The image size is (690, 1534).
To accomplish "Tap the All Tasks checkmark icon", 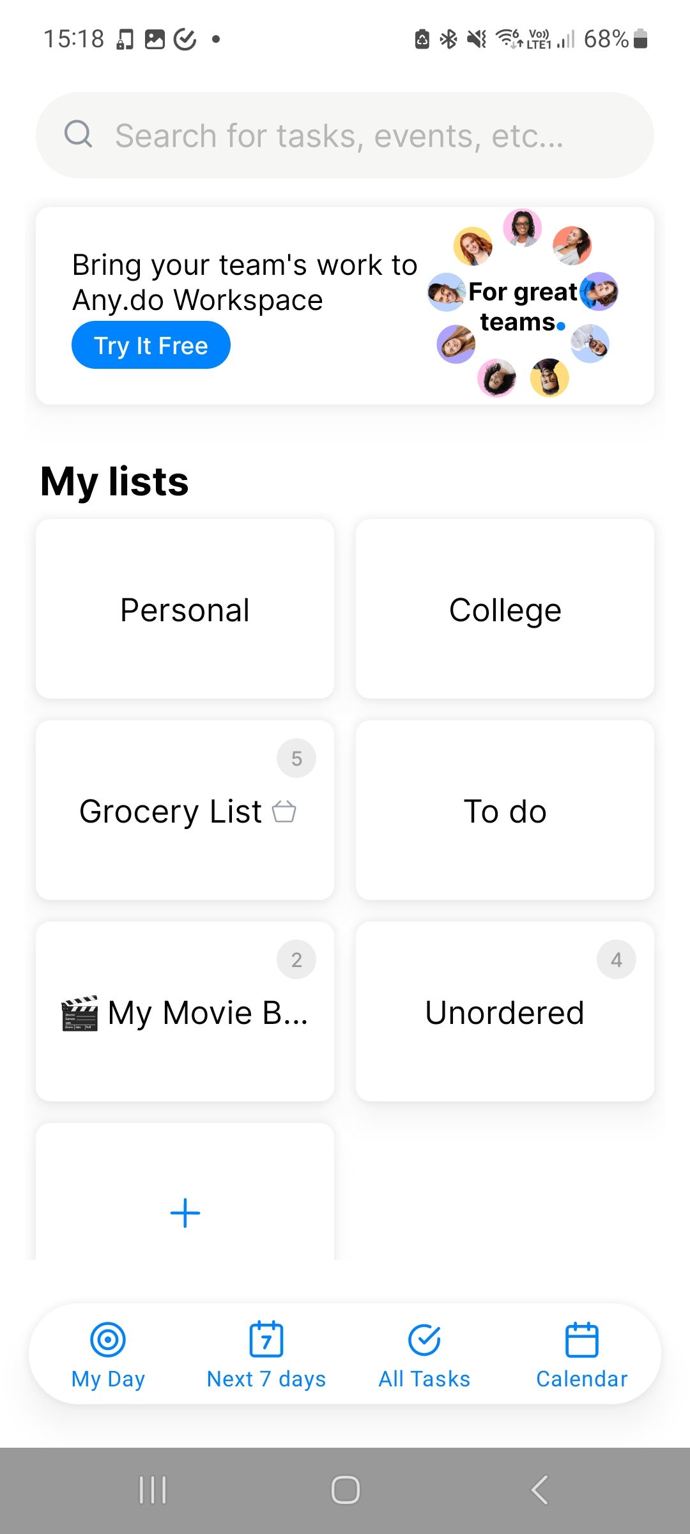I will [x=424, y=1339].
